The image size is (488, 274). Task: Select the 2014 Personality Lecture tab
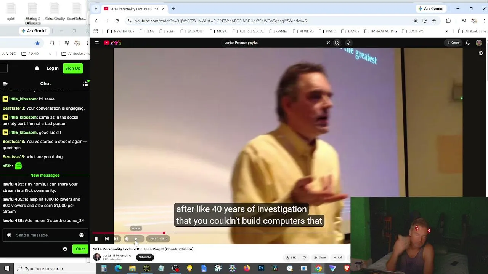point(132,9)
